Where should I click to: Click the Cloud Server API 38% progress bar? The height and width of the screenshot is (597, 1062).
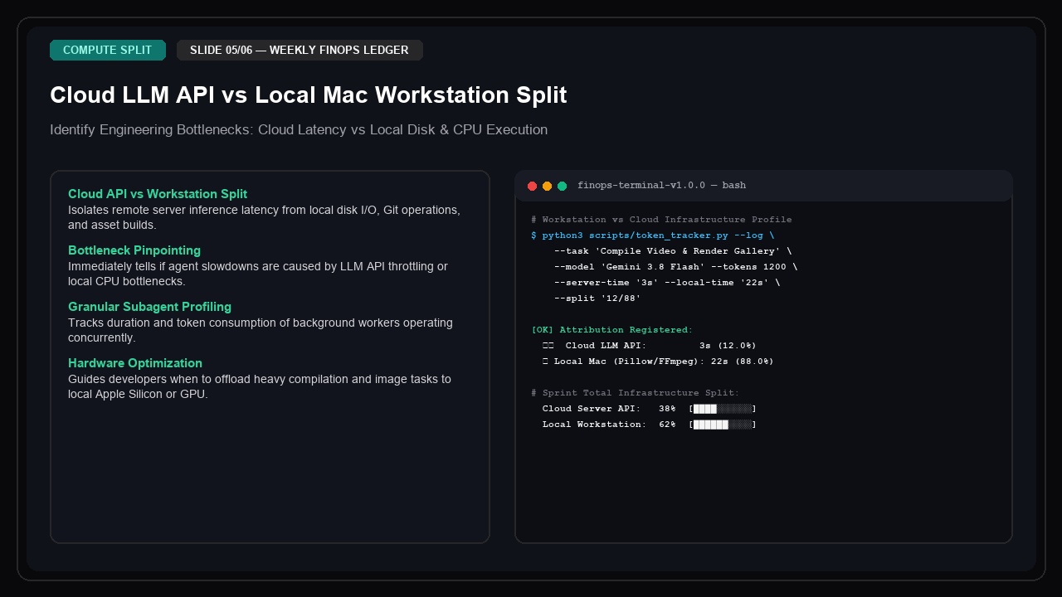723,409
